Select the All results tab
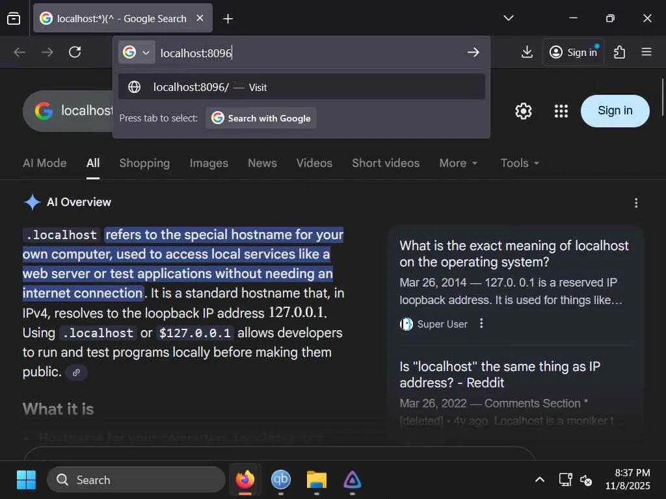The height and width of the screenshot is (499, 666). point(93,163)
